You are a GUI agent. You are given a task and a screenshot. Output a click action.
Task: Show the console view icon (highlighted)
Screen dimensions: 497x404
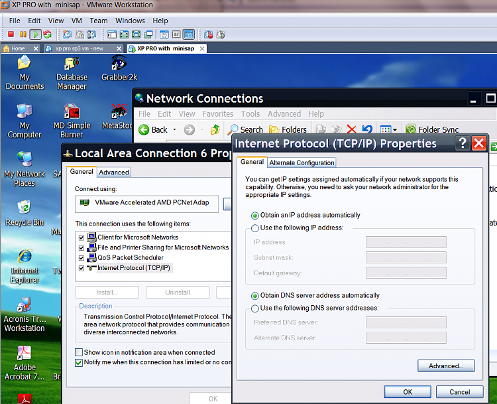[x=189, y=34]
